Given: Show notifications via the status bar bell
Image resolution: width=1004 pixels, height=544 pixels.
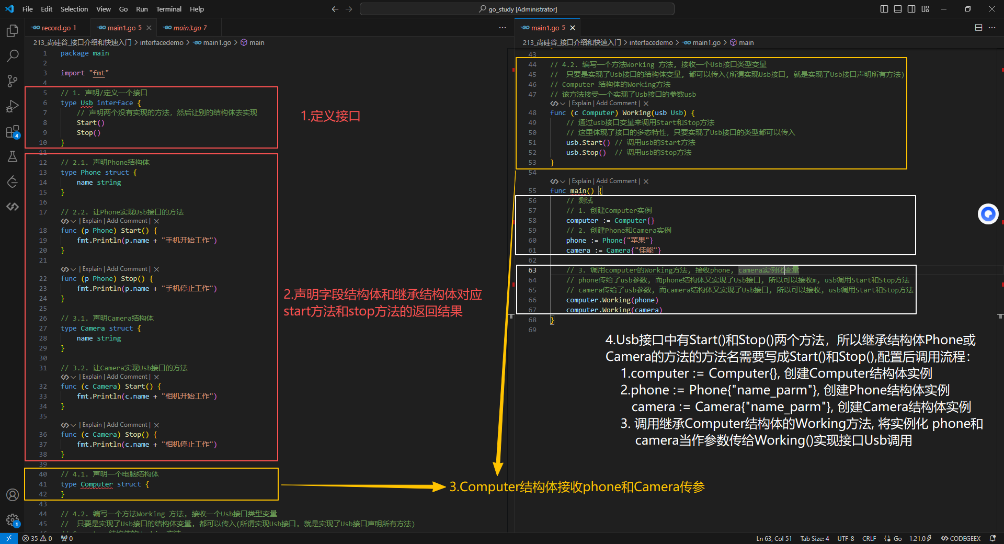Looking at the screenshot, I should (x=992, y=538).
